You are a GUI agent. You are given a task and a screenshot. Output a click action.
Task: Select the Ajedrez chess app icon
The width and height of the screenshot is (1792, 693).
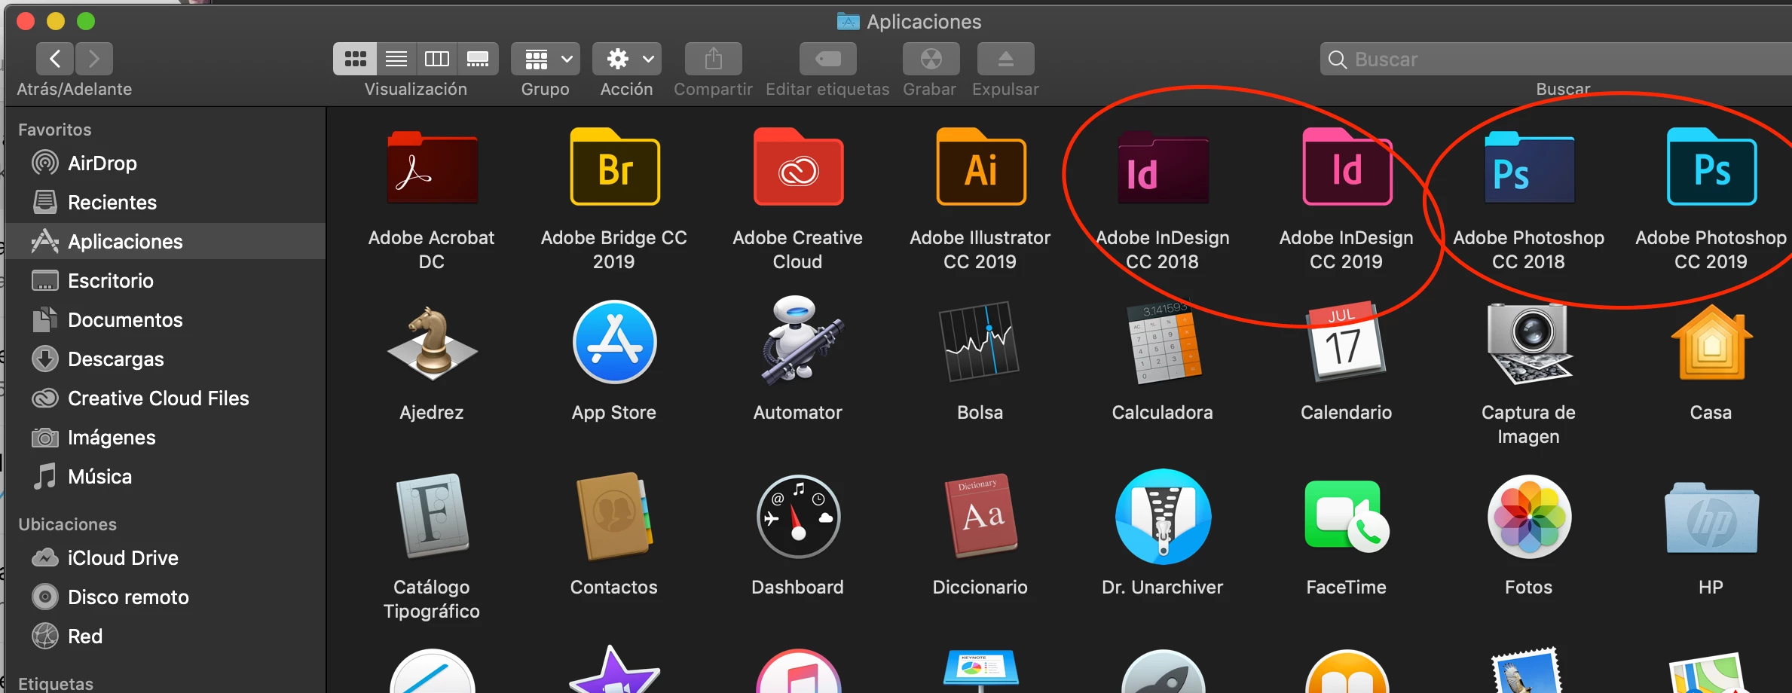(x=432, y=343)
